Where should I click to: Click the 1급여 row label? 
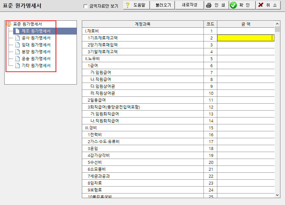(93, 65)
